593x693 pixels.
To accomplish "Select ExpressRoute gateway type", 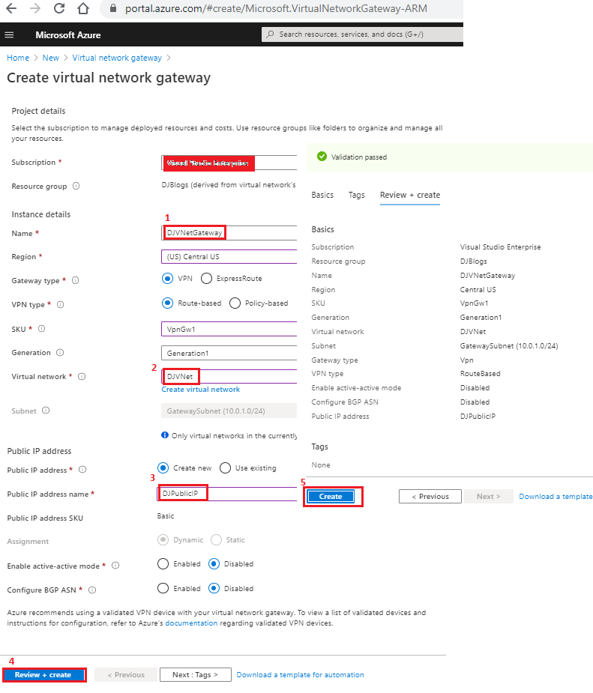I will click(206, 279).
